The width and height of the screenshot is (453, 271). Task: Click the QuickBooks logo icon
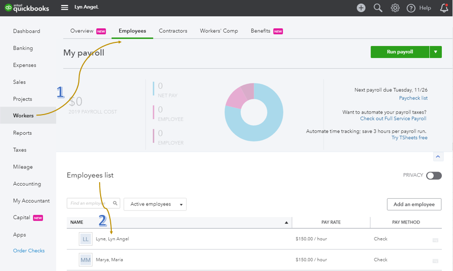9,8
